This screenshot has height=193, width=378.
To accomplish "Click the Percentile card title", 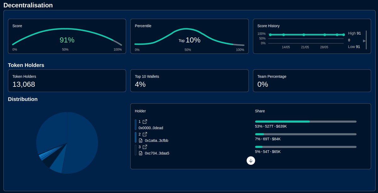I will [143, 26].
